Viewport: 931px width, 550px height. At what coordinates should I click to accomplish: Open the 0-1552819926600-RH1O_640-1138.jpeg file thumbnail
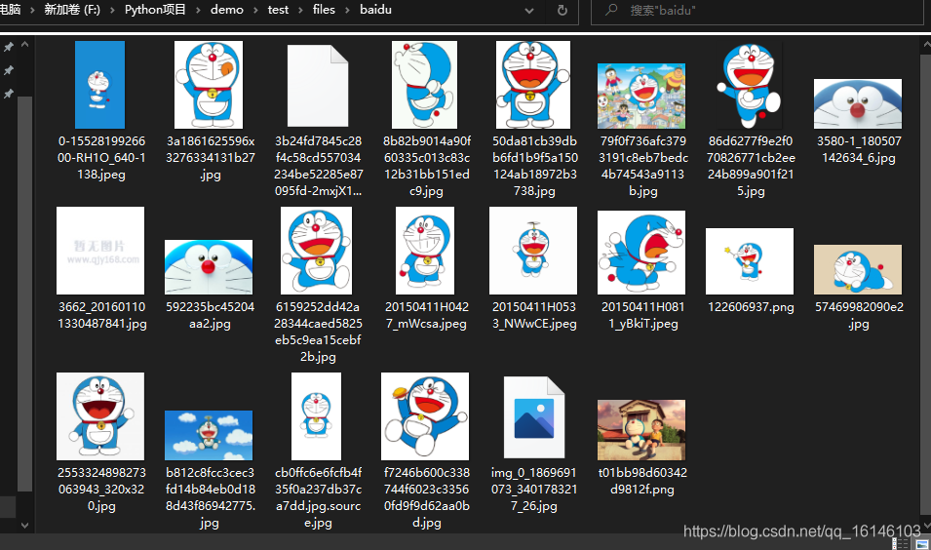tap(99, 84)
